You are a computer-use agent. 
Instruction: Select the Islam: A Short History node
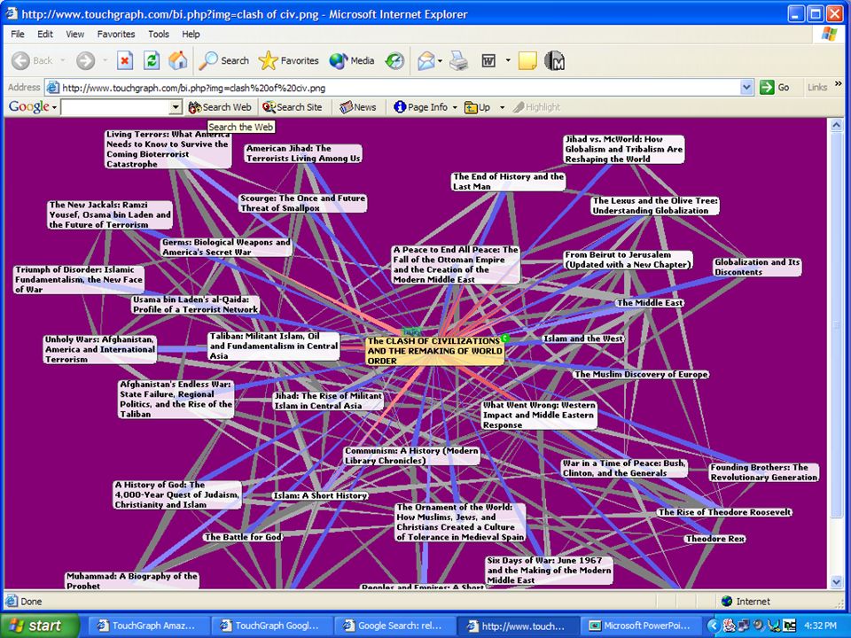320,495
